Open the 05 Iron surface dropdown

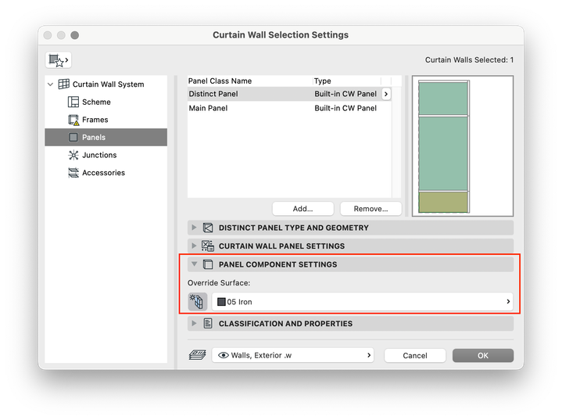click(x=363, y=302)
